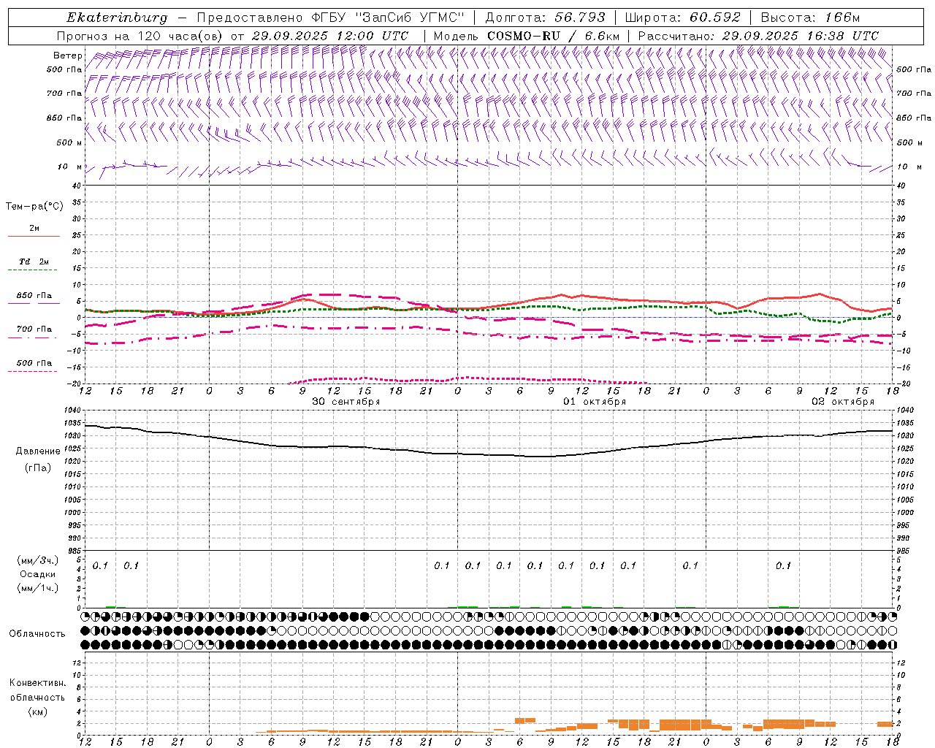This screenshot has height=748, width=935.
Task: Click the pink dotted legend line under "500 гПа"
Action: click(x=34, y=371)
